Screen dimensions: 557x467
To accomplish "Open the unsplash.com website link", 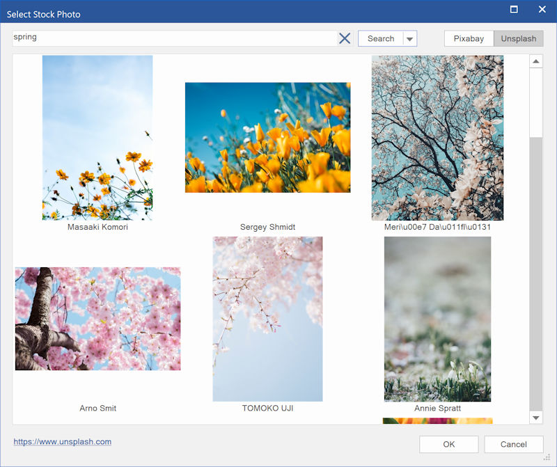I will (x=63, y=442).
